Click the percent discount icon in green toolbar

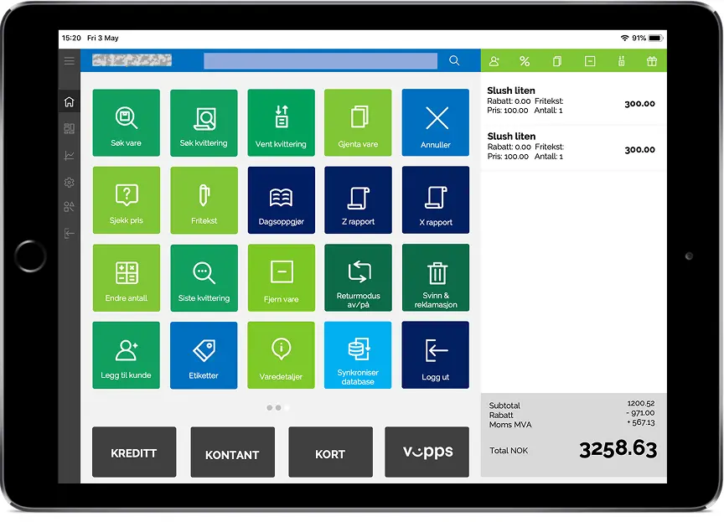click(x=525, y=61)
